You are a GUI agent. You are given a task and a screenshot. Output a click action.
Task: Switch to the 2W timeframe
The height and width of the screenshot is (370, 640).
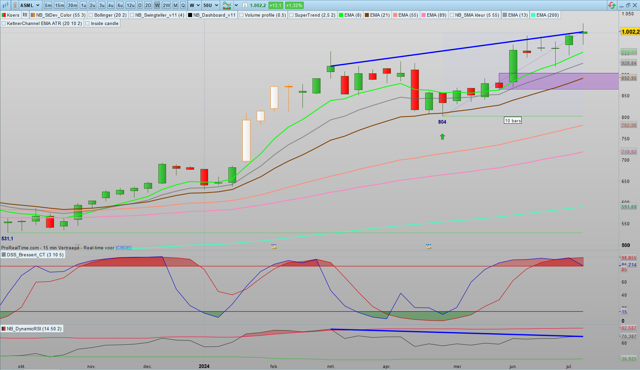[x=166, y=5]
